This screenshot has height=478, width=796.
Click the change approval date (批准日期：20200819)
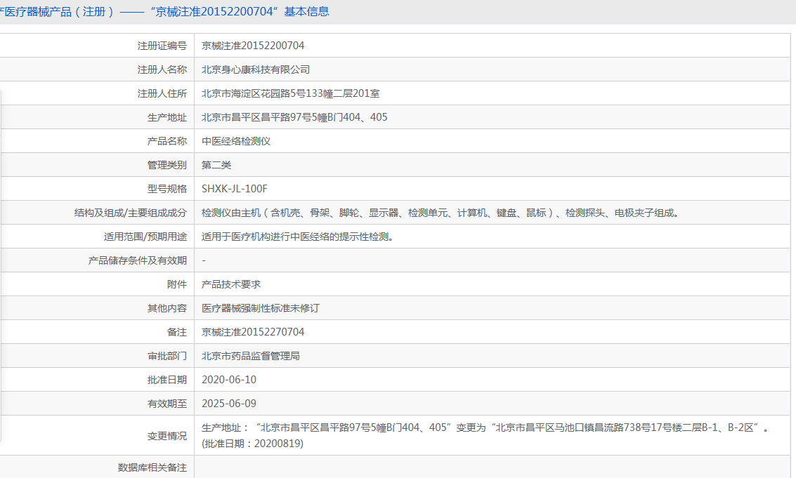pyautogui.click(x=252, y=444)
